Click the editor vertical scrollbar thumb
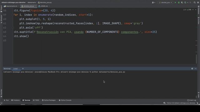This screenshot has height=112, width=200. point(196,59)
